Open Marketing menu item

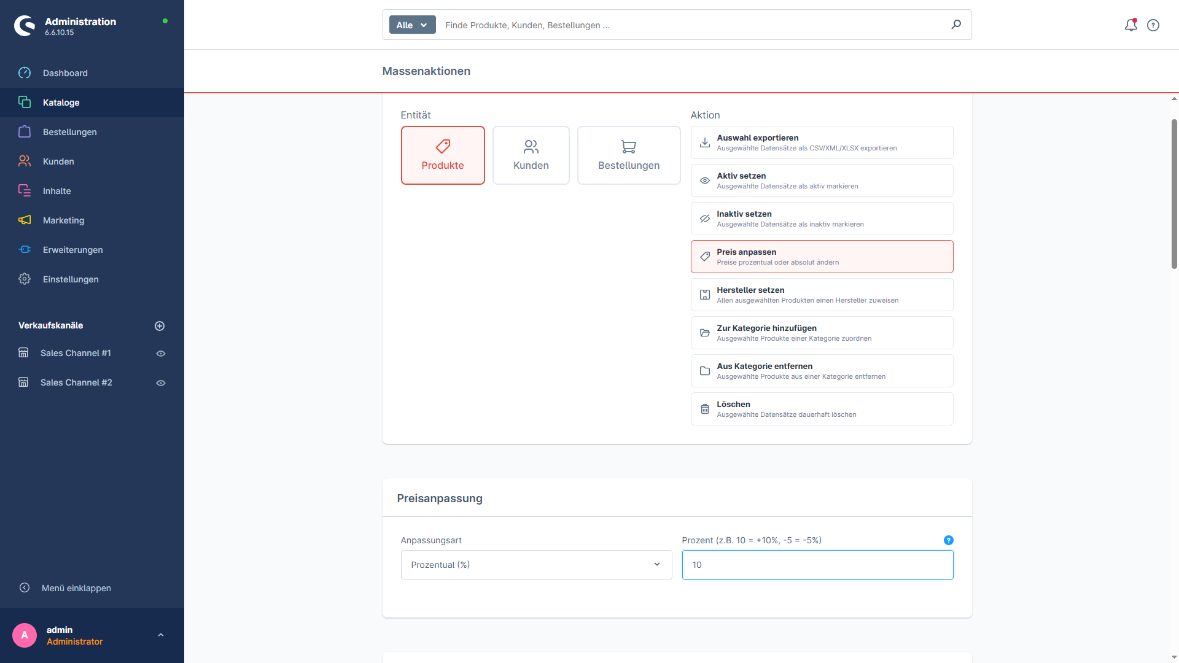click(92, 220)
